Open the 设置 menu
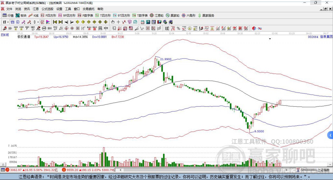Image resolution: width=333 pixels, height=180 pixels. [x=59, y=9]
